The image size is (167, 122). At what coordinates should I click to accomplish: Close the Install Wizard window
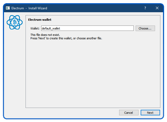pyautogui.click(x=157, y=8)
